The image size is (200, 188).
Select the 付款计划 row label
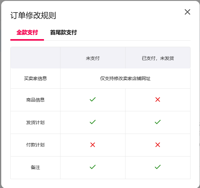[35, 145]
